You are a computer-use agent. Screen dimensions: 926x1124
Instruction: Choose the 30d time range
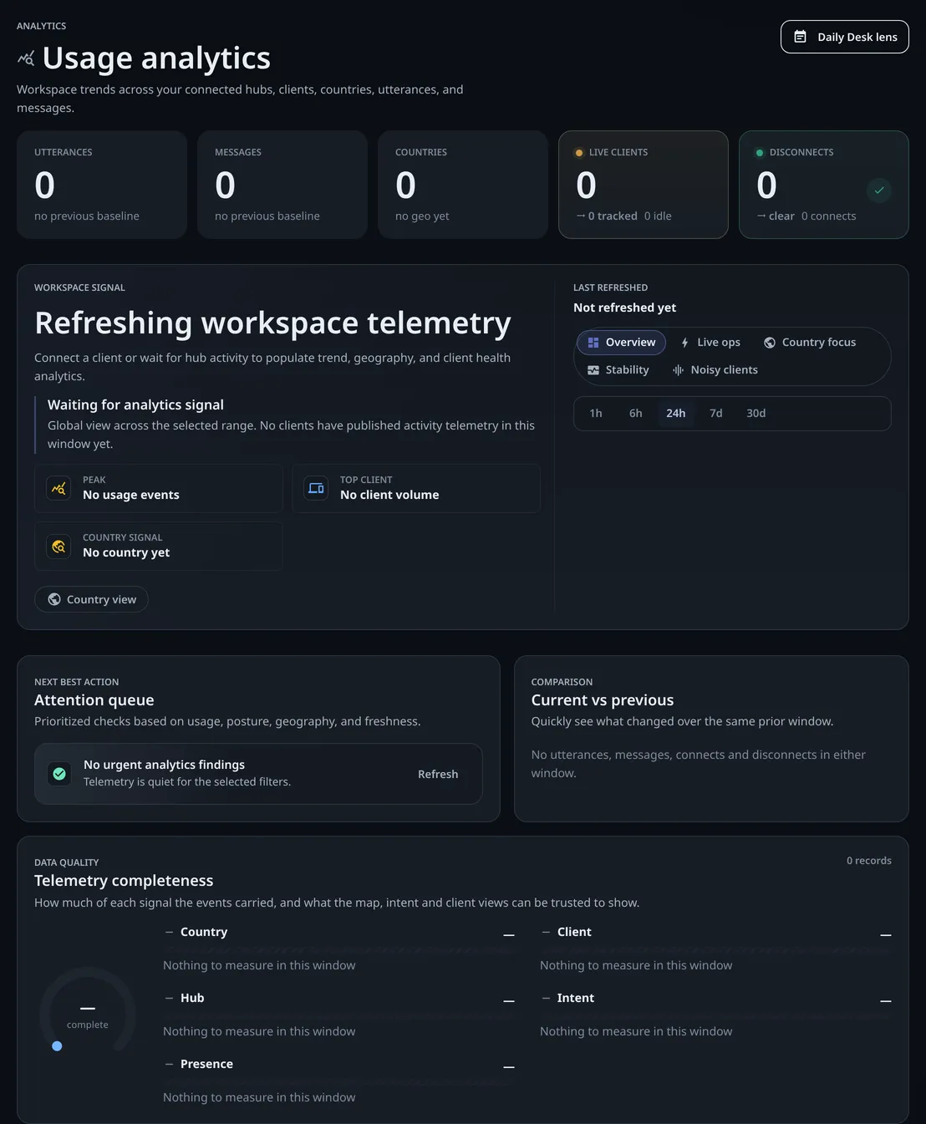(x=756, y=414)
